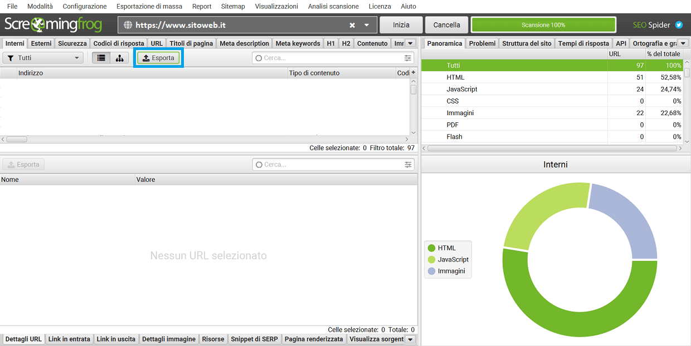The height and width of the screenshot is (346, 691).
Task: Click the green Scansione 100% progress bar
Action: tap(543, 24)
